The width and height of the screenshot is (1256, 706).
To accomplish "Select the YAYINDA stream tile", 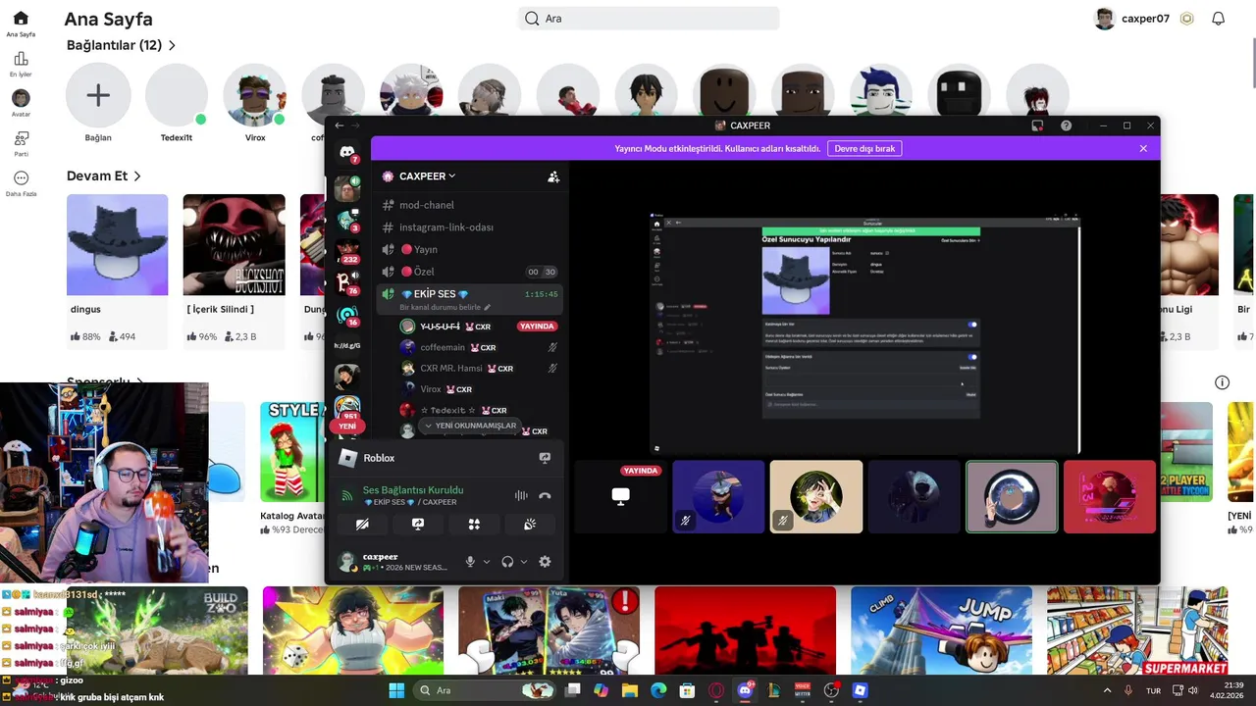I will [x=620, y=497].
